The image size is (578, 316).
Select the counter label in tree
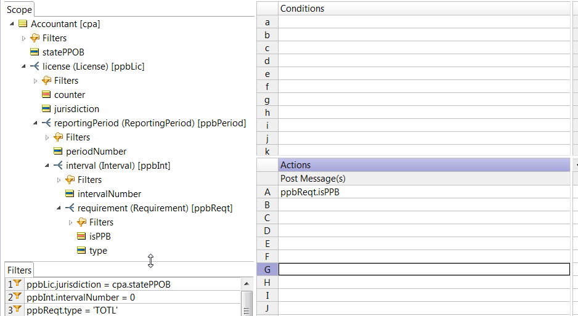pyautogui.click(x=70, y=95)
